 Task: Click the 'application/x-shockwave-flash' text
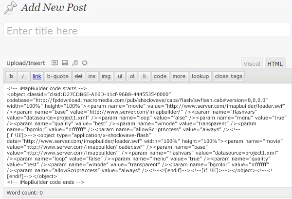(x=111, y=135)
